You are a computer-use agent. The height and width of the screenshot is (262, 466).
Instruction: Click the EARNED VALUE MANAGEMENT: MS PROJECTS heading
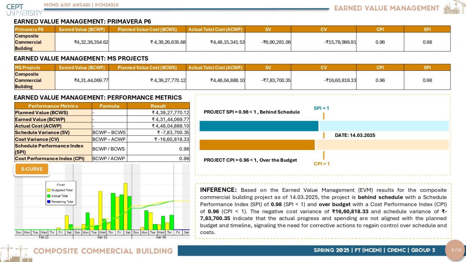point(81,59)
